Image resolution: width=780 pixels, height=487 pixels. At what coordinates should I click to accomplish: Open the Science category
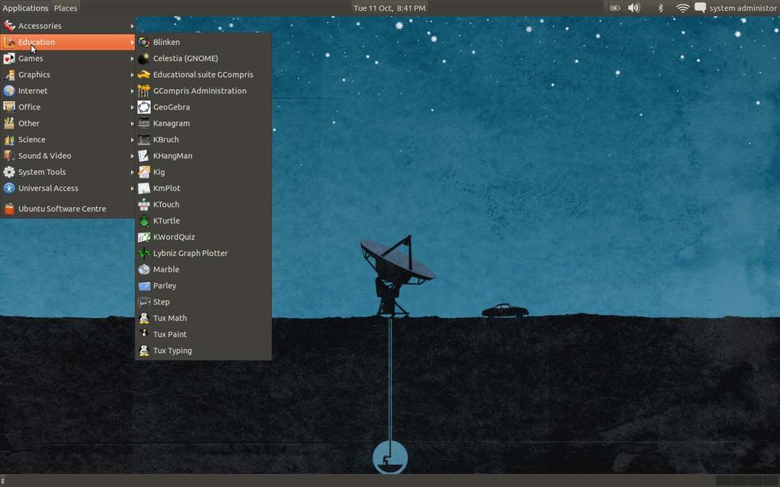(x=68, y=140)
